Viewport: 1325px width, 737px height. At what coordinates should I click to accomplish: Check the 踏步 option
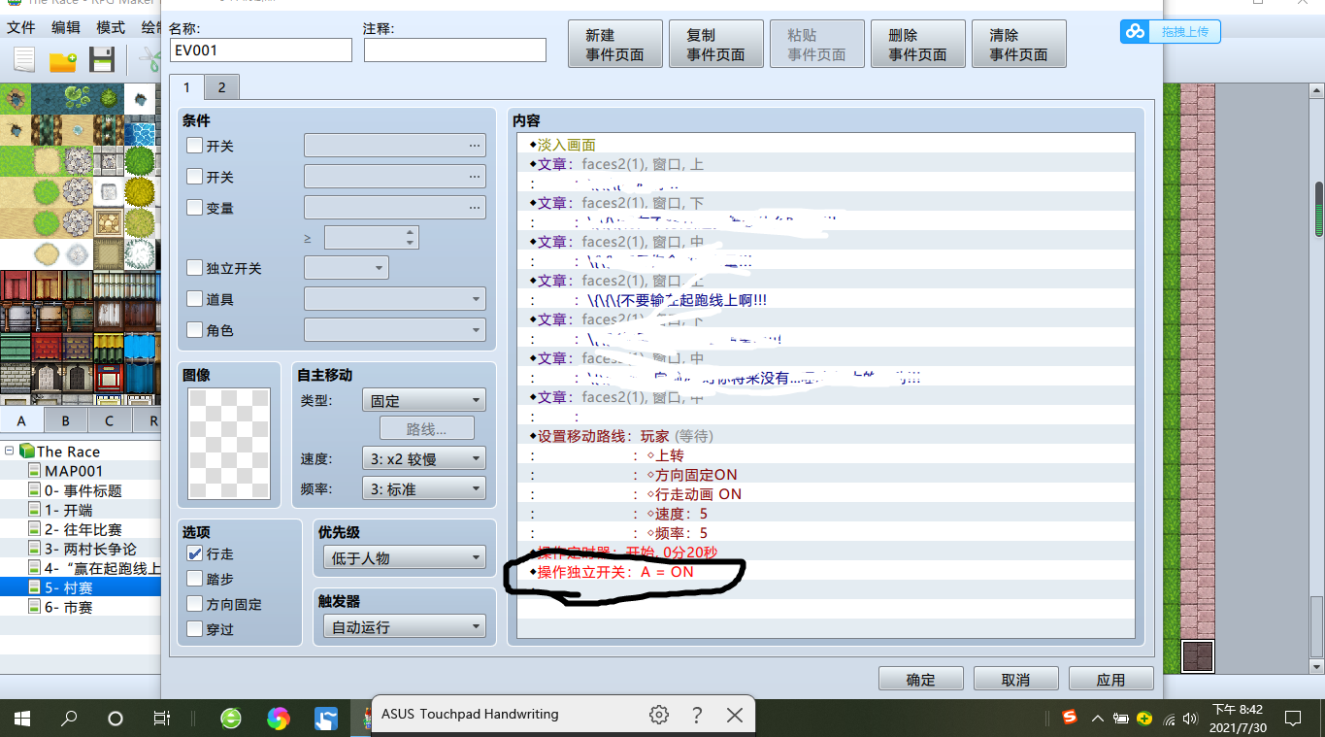(x=195, y=579)
